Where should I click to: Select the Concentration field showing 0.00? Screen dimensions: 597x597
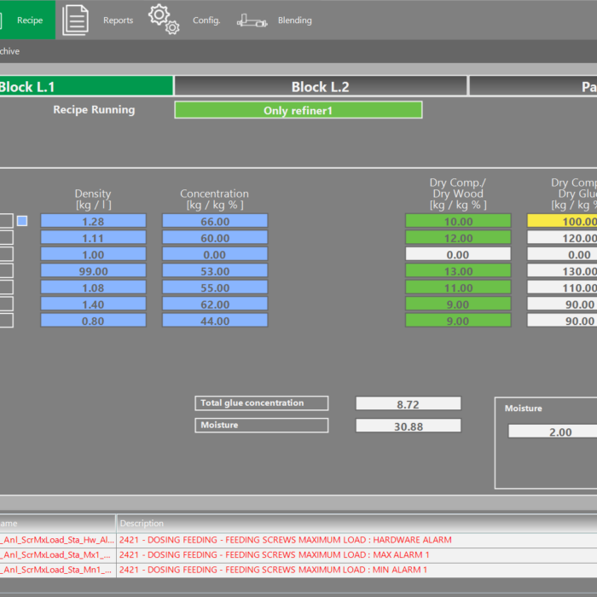coord(215,254)
